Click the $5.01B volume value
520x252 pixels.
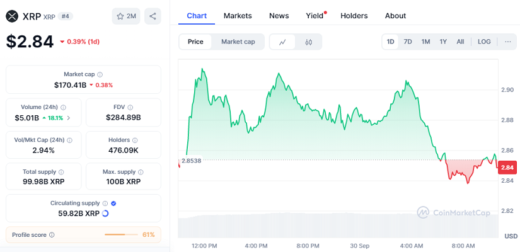27,118
